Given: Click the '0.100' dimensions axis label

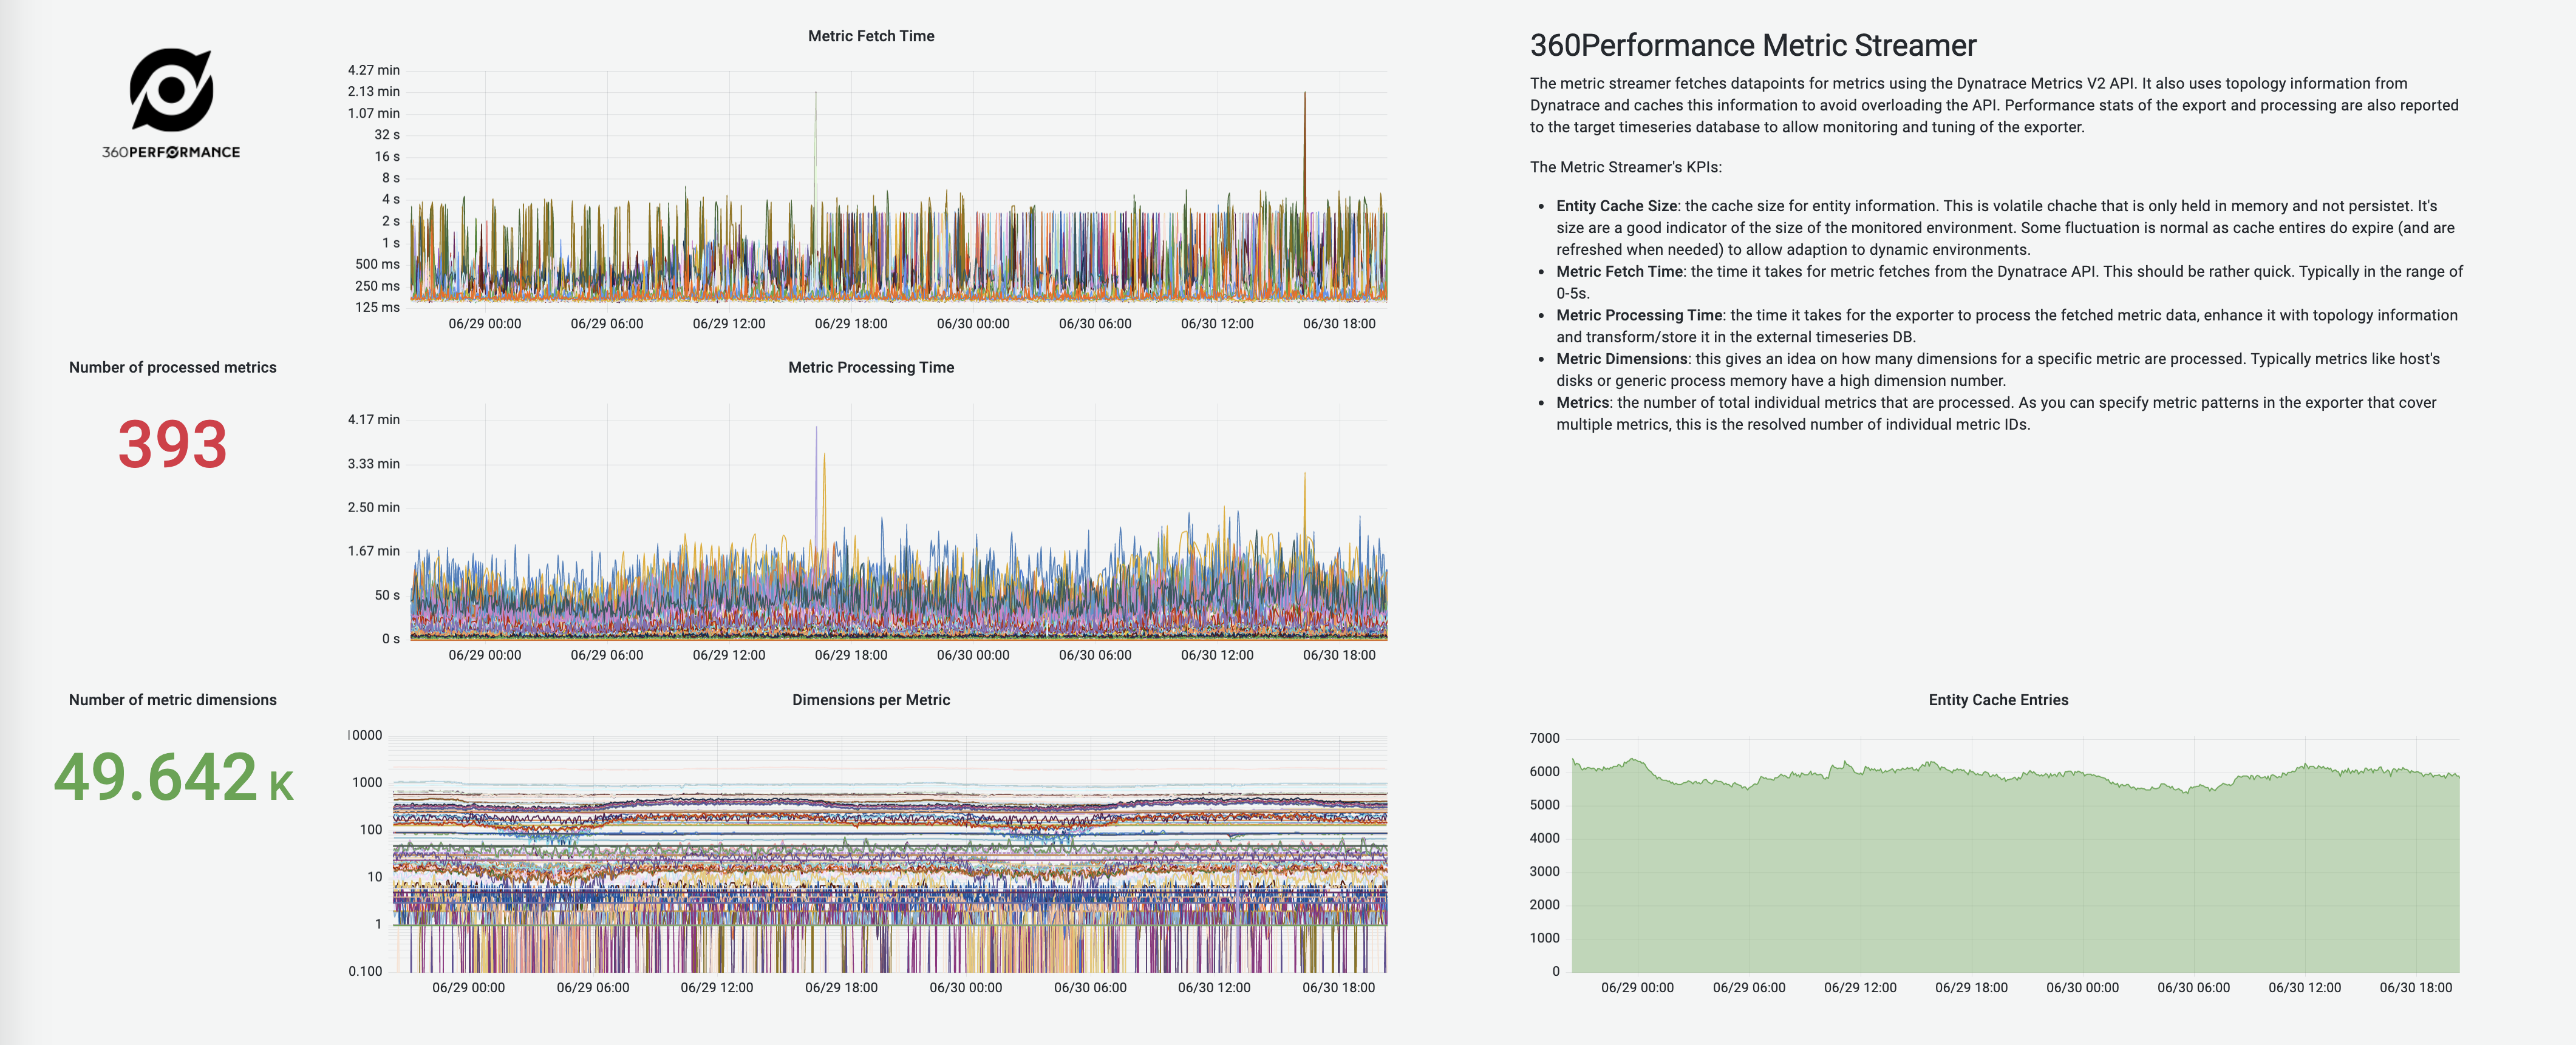Looking at the screenshot, I should tap(365, 971).
